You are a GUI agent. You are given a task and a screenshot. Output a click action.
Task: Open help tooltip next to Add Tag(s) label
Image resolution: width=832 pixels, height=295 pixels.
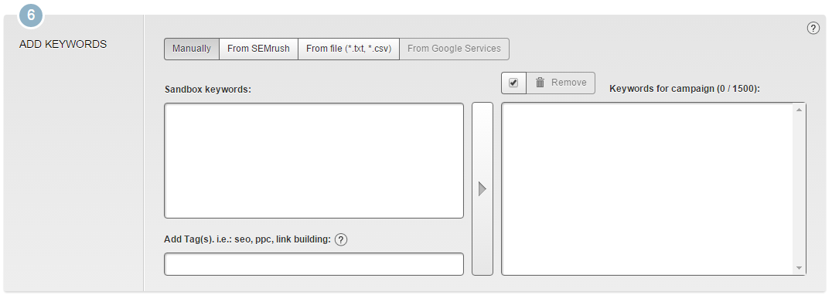(341, 240)
